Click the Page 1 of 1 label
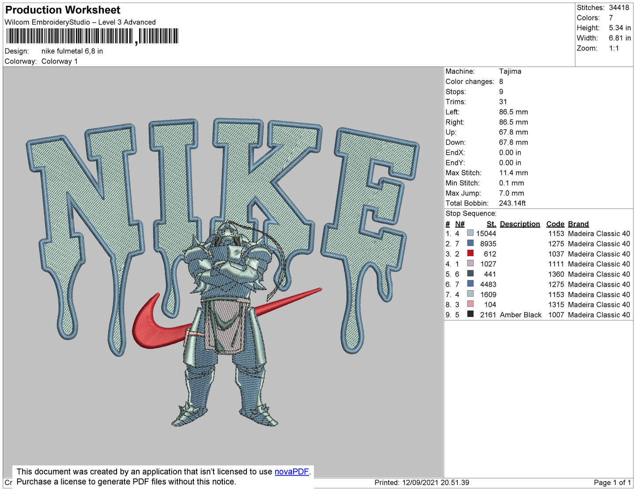 (612, 482)
